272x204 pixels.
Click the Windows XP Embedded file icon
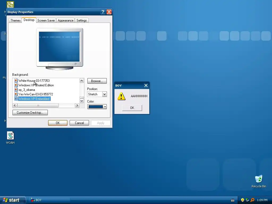[16, 99]
